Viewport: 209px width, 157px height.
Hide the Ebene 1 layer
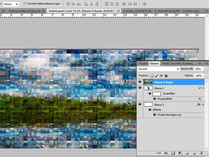(140, 104)
